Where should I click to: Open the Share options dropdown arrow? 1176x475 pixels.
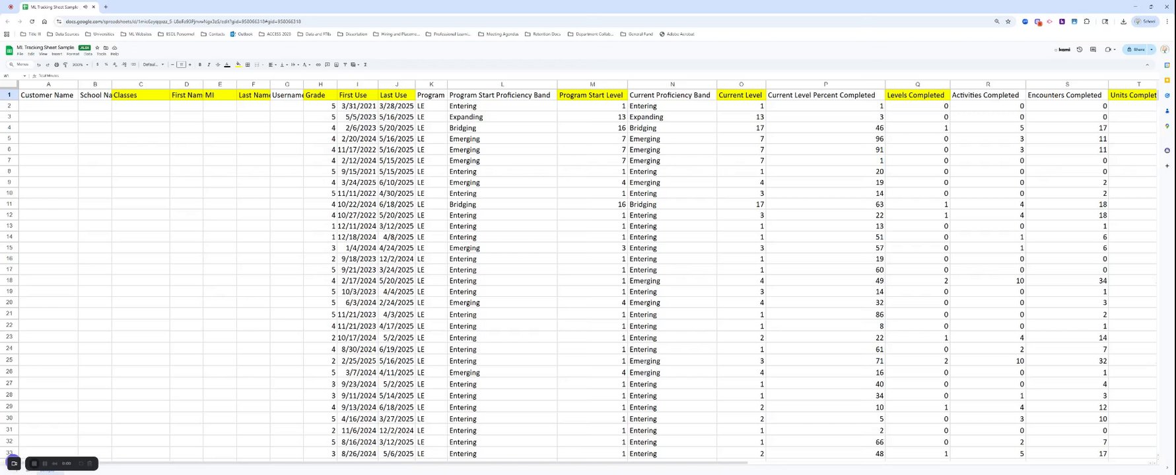click(1152, 49)
